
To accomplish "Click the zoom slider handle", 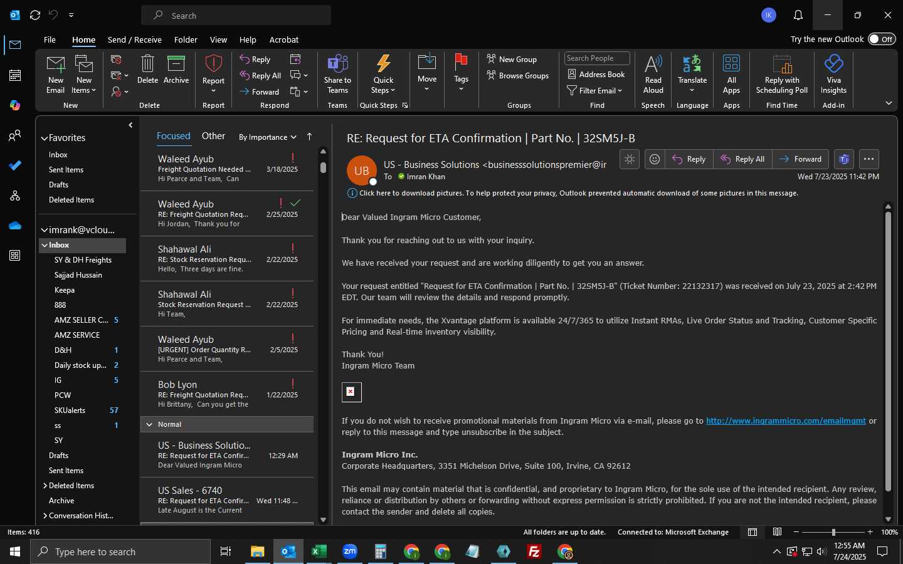I will point(833,532).
